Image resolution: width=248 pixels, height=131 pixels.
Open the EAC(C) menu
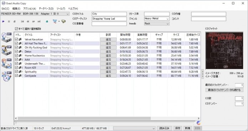[x=6, y=9]
